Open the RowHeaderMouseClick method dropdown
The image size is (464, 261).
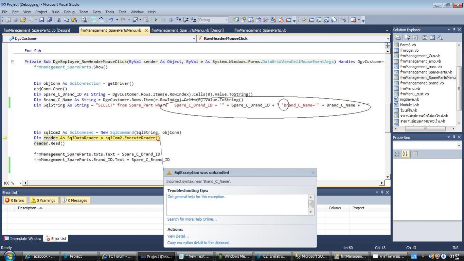pos(388,39)
